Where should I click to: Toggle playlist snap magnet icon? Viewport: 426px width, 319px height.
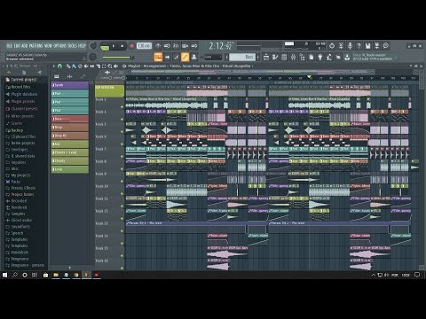[59, 66]
